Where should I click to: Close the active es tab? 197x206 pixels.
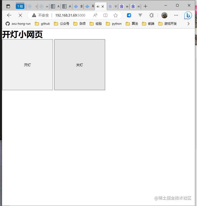coord(103,6)
